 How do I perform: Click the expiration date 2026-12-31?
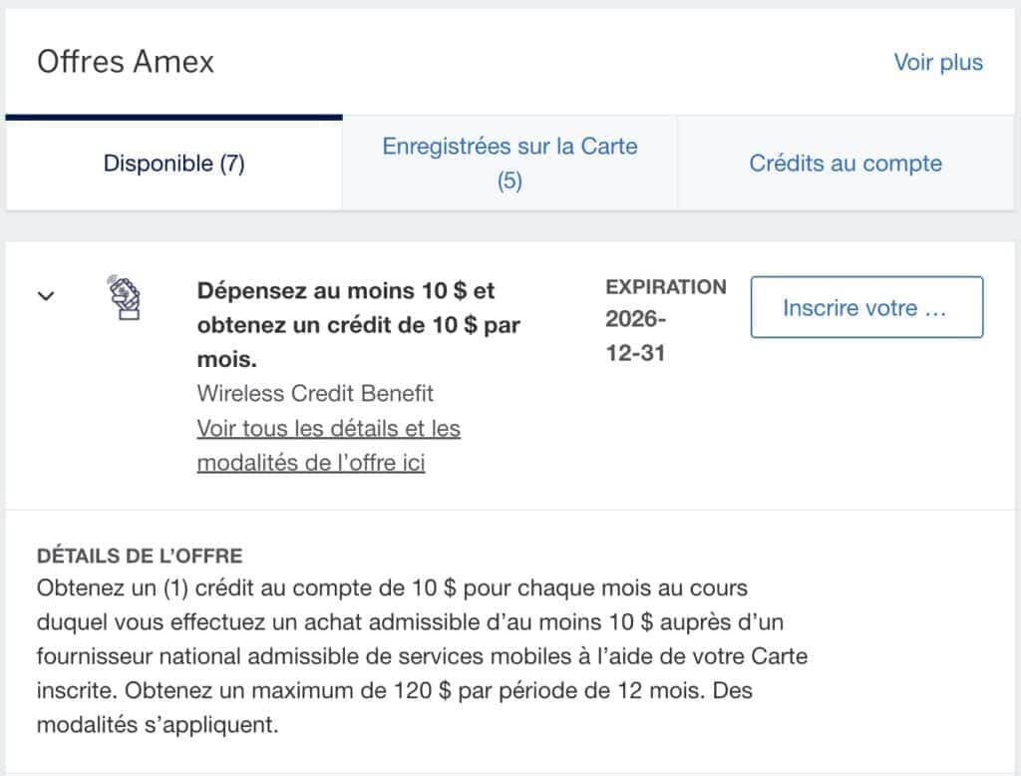click(630, 326)
